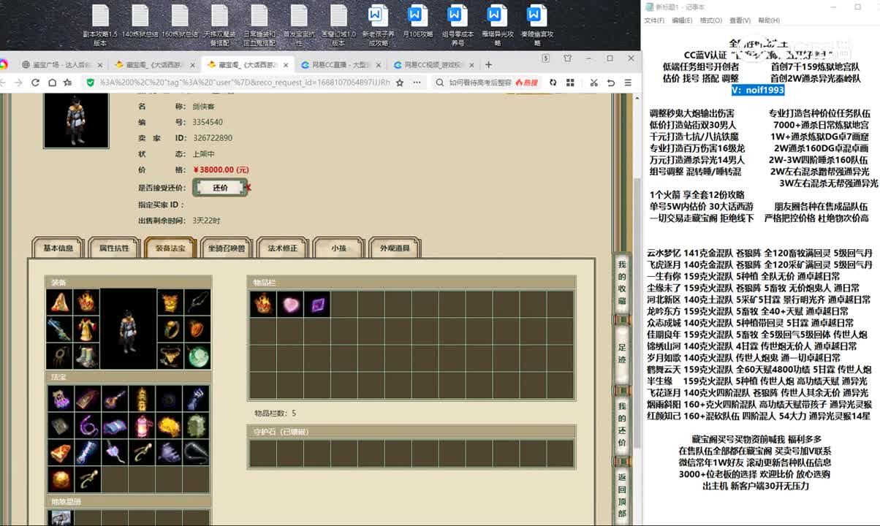Click the browser undo arrow icon

(x=612, y=83)
